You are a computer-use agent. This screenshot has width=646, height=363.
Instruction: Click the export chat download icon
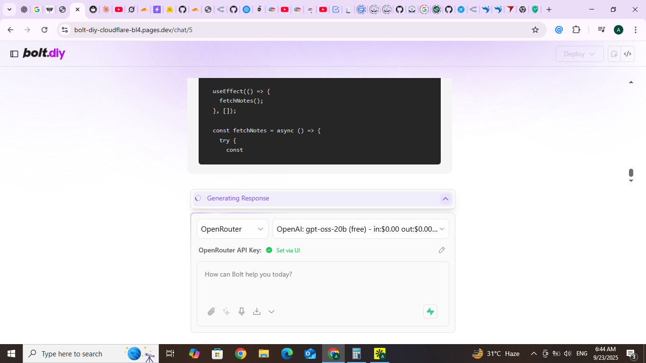point(257,311)
